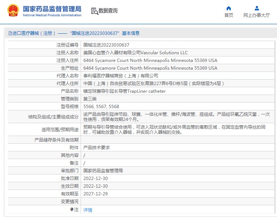Screen dimensions: 277x217
Task: Click the 产品名称 row label
Action: click(70, 91)
